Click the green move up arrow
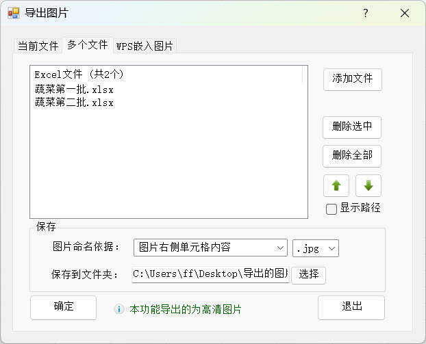Image resolution: width=426 pixels, height=344 pixels. pos(336,185)
